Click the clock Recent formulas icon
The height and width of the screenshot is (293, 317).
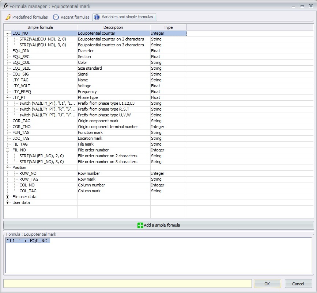(x=56, y=17)
